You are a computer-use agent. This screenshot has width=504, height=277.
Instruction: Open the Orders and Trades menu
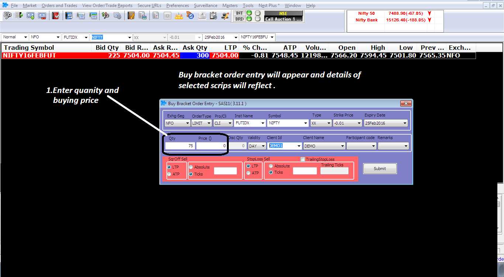[x=59, y=6]
